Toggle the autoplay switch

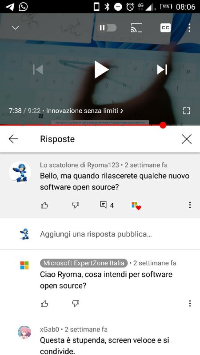pyautogui.click(x=107, y=28)
